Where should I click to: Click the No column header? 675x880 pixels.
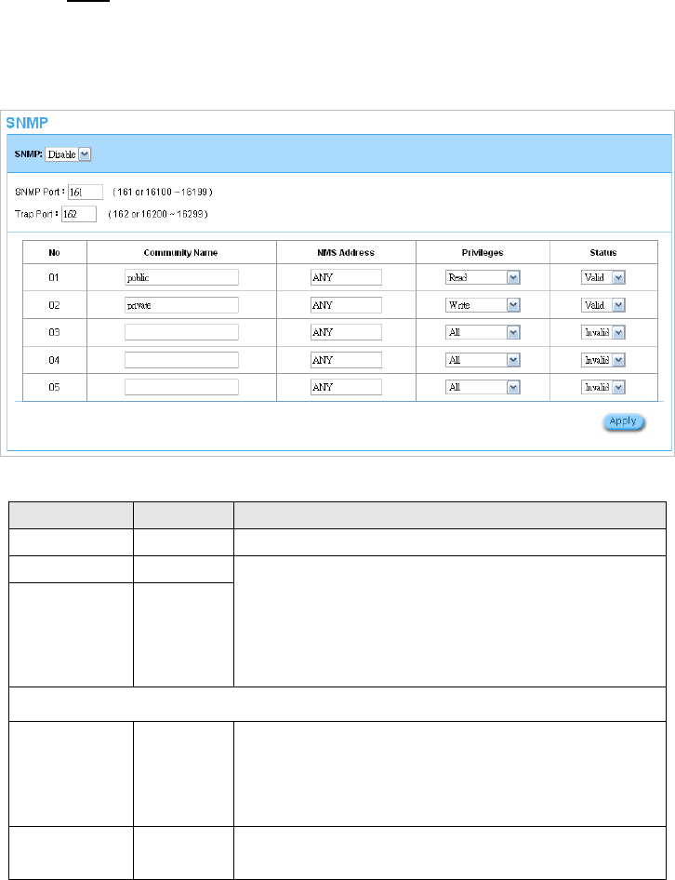tap(55, 252)
